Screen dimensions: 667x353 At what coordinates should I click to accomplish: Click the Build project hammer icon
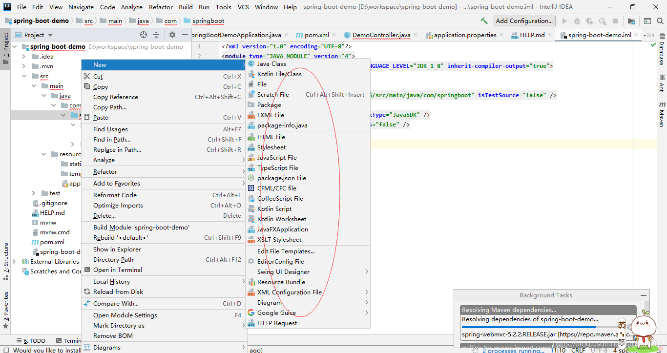click(484, 21)
